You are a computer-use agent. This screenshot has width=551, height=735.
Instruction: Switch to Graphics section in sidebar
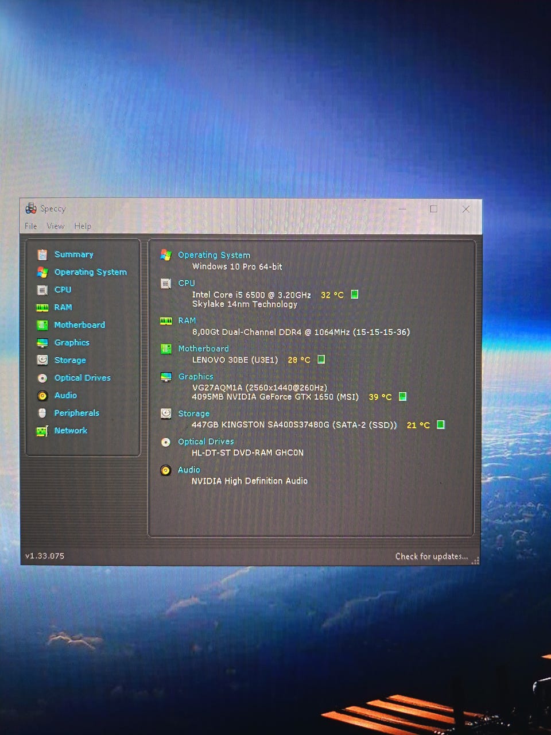pyautogui.click(x=72, y=343)
